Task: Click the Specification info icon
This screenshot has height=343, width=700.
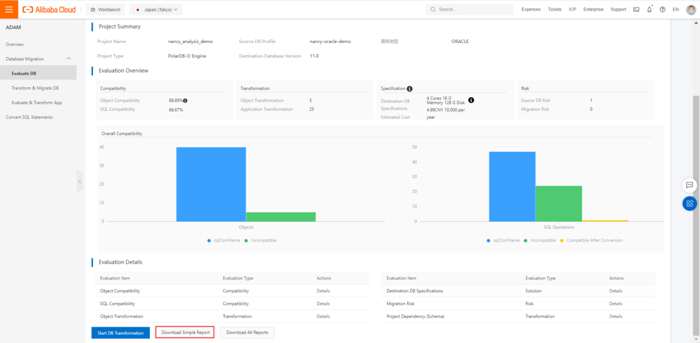Action: pos(409,89)
